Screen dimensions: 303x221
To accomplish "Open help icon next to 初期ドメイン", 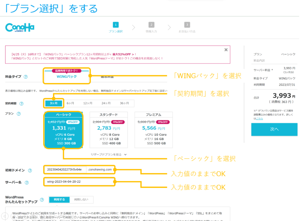I will pos(30,171).
